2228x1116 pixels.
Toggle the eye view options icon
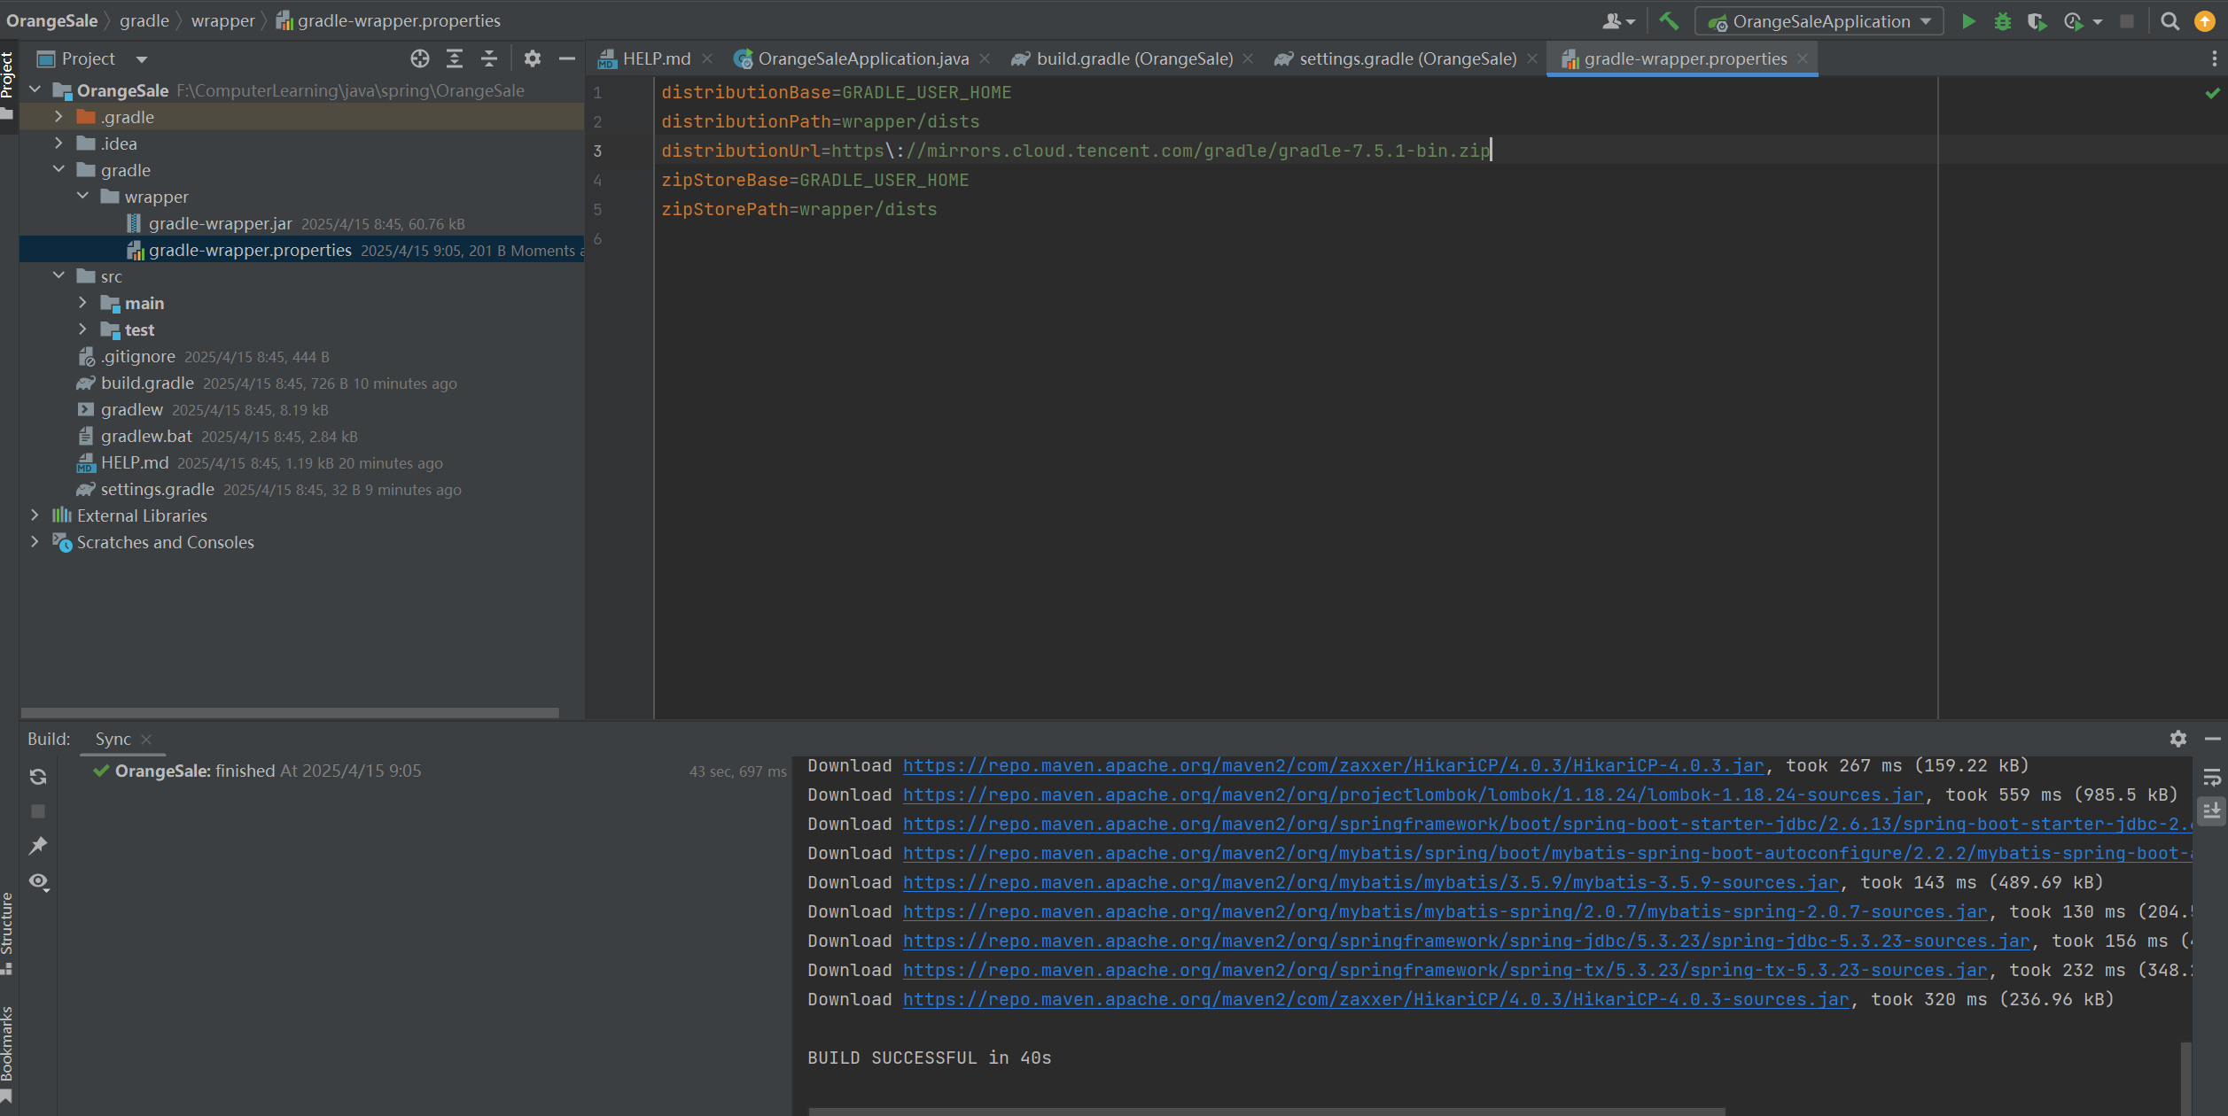(38, 881)
